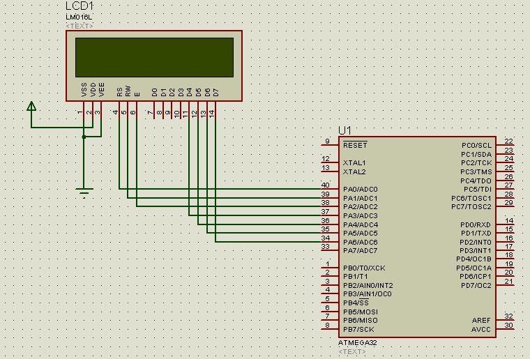
Task: Click the PD3/INT1 pin name
Action: click(x=475, y=250)
